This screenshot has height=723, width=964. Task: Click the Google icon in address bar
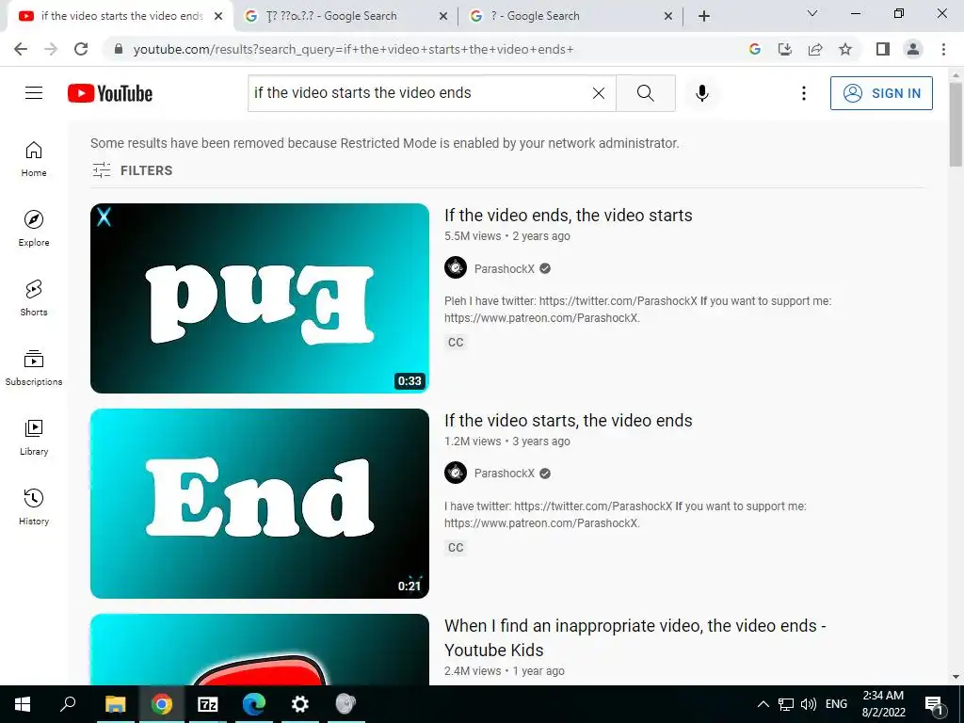pos(754,49)
